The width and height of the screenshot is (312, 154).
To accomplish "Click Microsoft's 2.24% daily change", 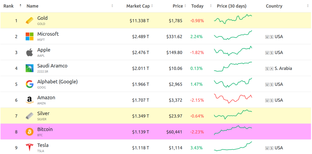I will click(197, 37).
